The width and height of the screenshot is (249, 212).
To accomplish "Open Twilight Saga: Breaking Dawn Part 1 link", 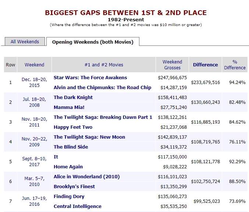I will click(x=103, y=117).
